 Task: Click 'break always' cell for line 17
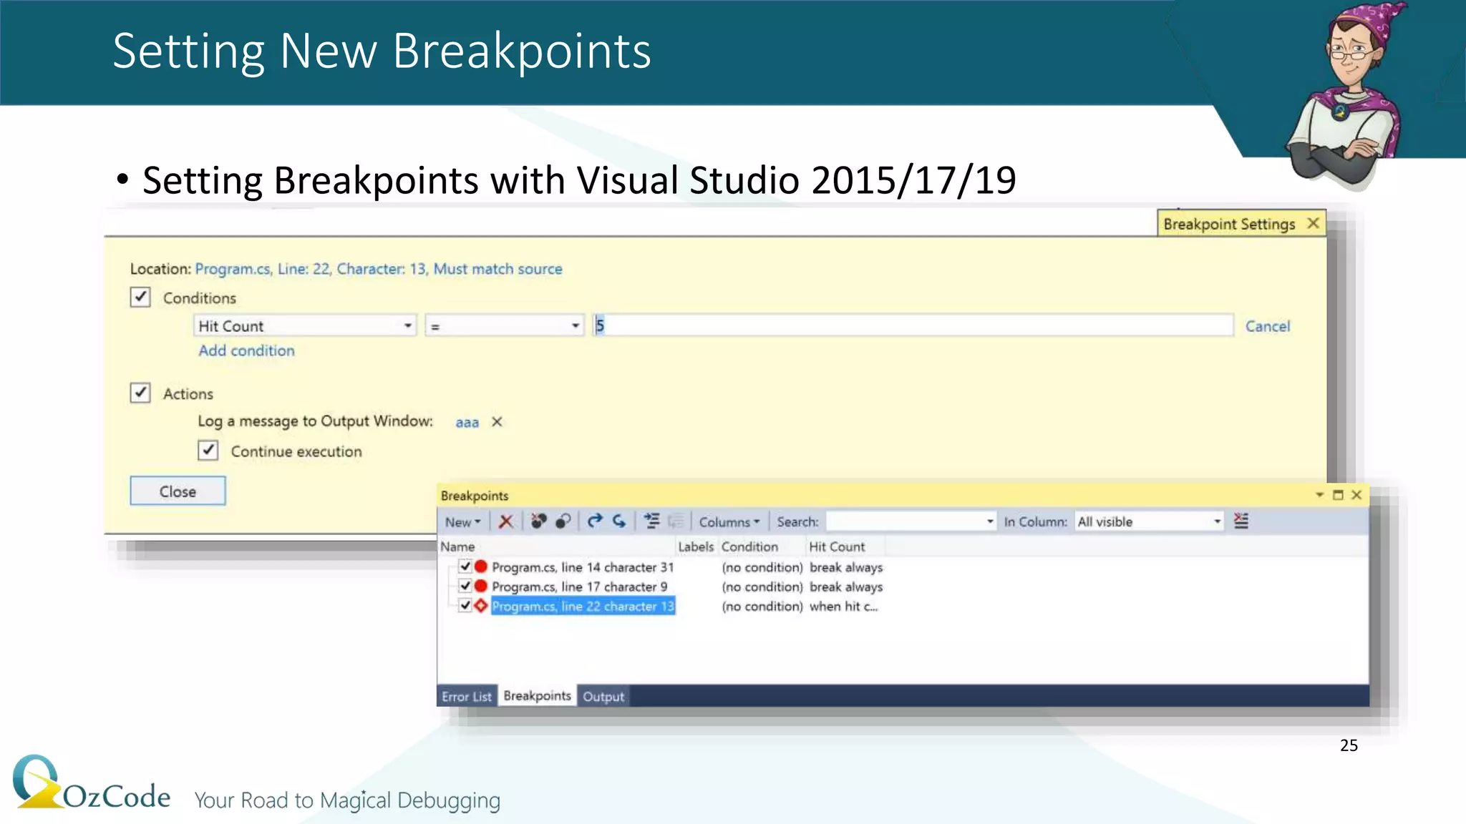tap(846, 587)
